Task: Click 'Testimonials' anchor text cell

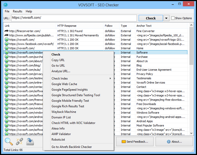Action: click(x=144, y=78)
